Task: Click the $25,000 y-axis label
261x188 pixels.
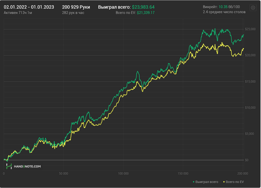Action: coord(250,29)
